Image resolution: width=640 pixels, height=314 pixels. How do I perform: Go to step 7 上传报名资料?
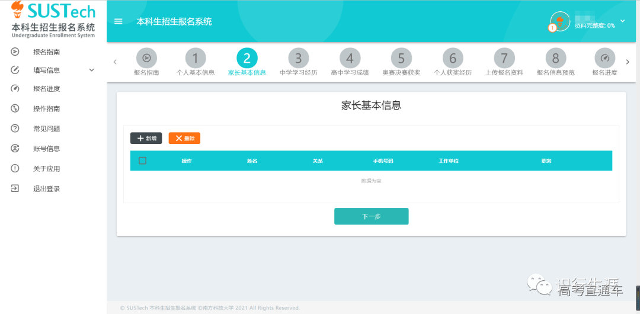pos(504,62)
